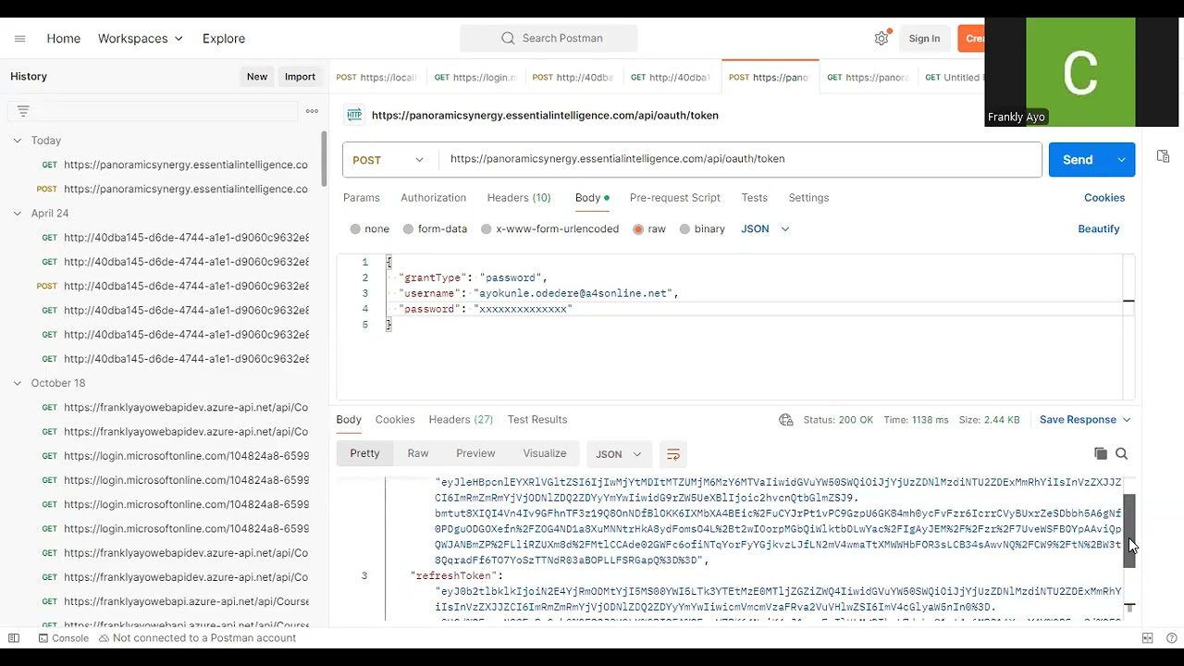Open the request Headers (10) tab
Screen dimensions: 1184x666
pos(519,198)
